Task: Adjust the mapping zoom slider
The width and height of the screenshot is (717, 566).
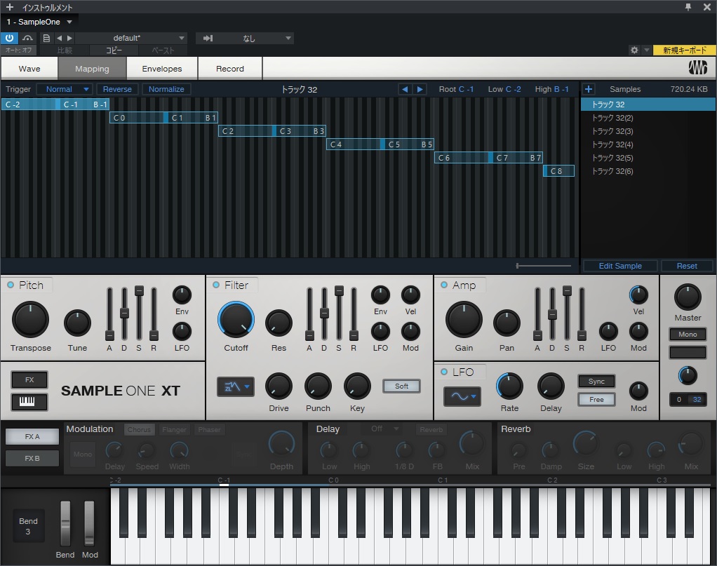Action: (543, 265)
